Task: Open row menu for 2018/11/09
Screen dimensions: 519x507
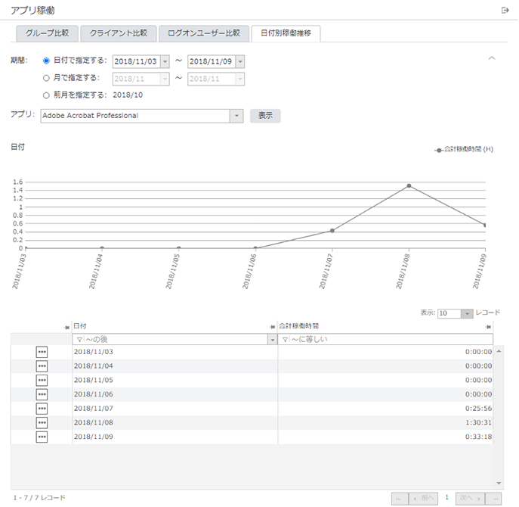Action: click(42, 437)
